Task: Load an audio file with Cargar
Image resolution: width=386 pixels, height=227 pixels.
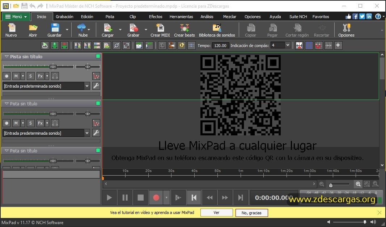Action: [108, 30]
